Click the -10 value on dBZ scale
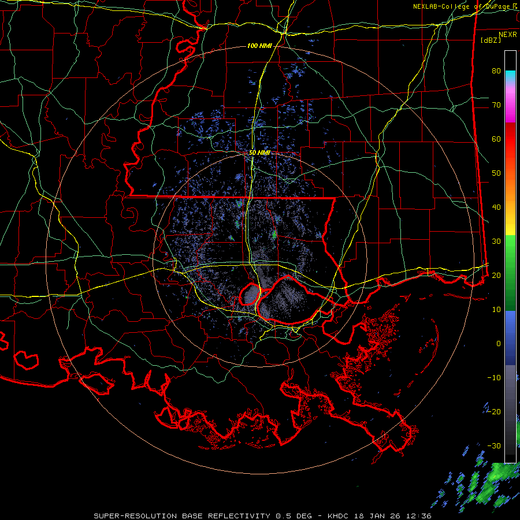This screenshot has width=520, height=520. (494, 377)
